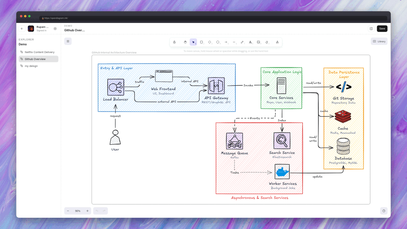
Task: Open the my deisgn diagram
Action: (39, 66)
